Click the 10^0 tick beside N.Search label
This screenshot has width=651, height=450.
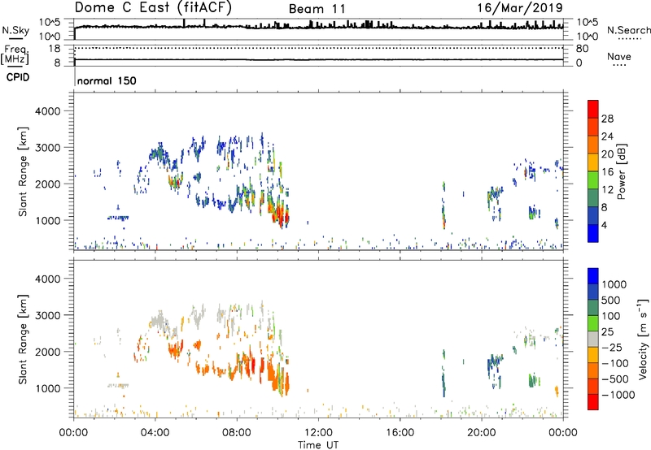(x=587, y=37)
